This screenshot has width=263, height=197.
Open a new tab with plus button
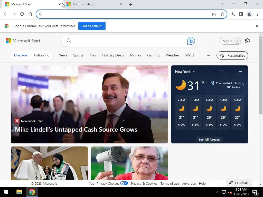pyautogui.click(x=131, y=4)
